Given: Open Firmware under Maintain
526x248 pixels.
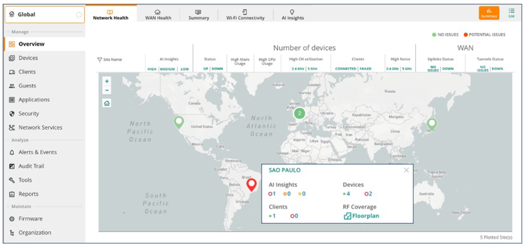Looking at the screenshot, I should coord(30,219).
